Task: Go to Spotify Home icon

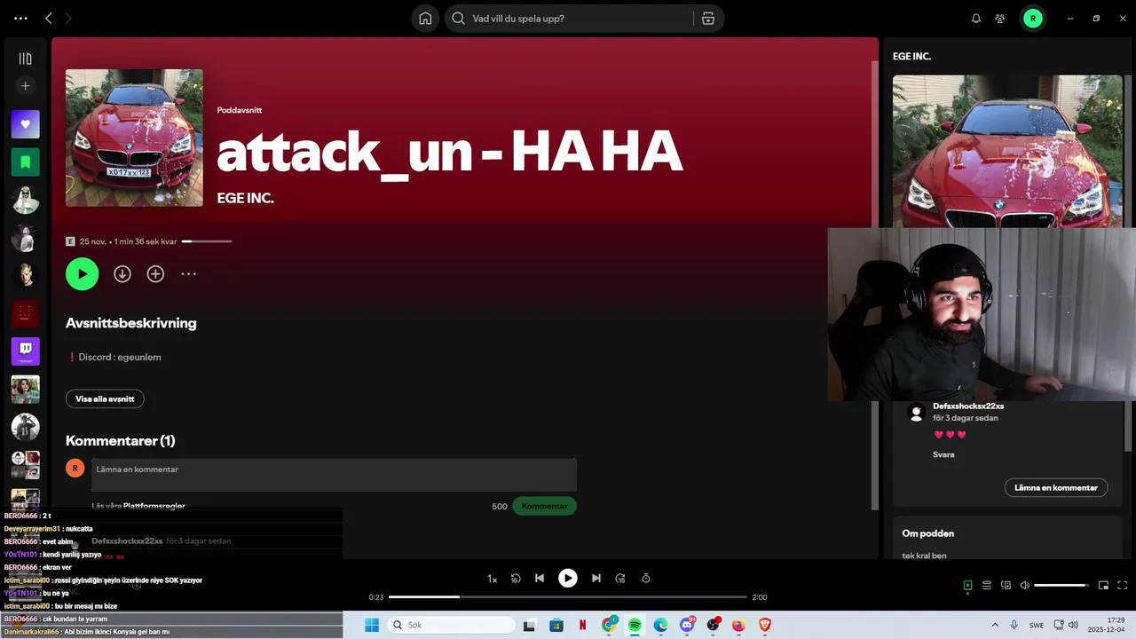Action: (x=425, y=19)
